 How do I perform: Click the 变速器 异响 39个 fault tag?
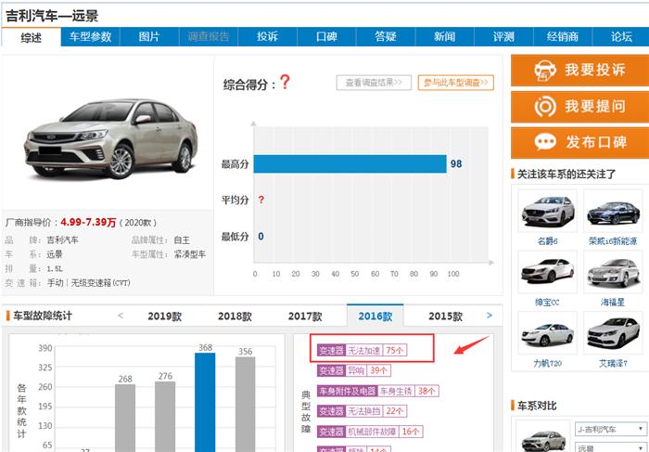click(x=354, y=370)
